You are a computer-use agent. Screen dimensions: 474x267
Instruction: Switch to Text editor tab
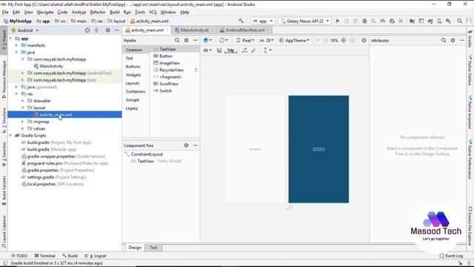[x=153, y=248]
